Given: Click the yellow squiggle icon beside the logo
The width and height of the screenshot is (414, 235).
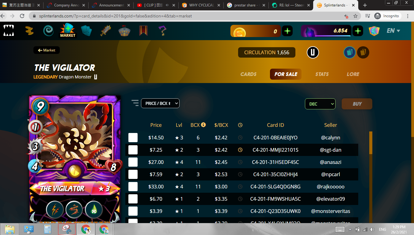Looking at the screenshot, I should tap(29, 31).
